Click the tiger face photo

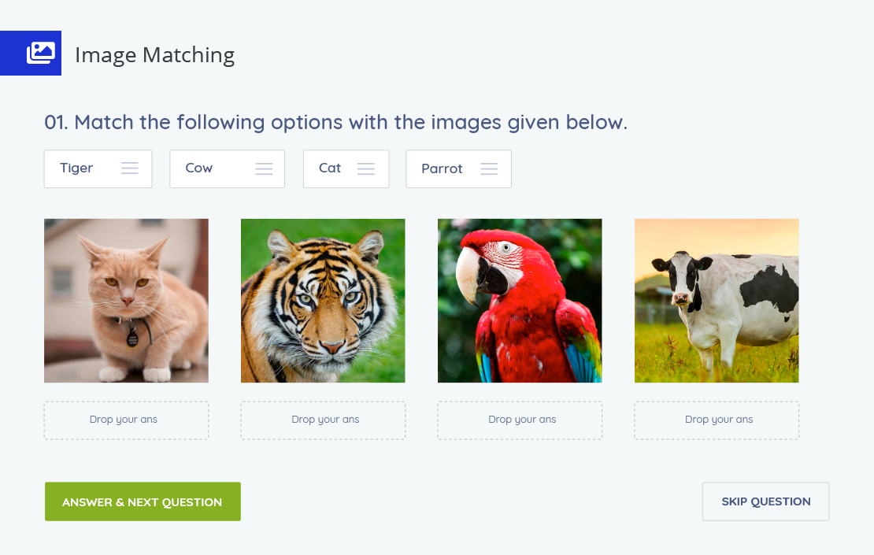324,301
